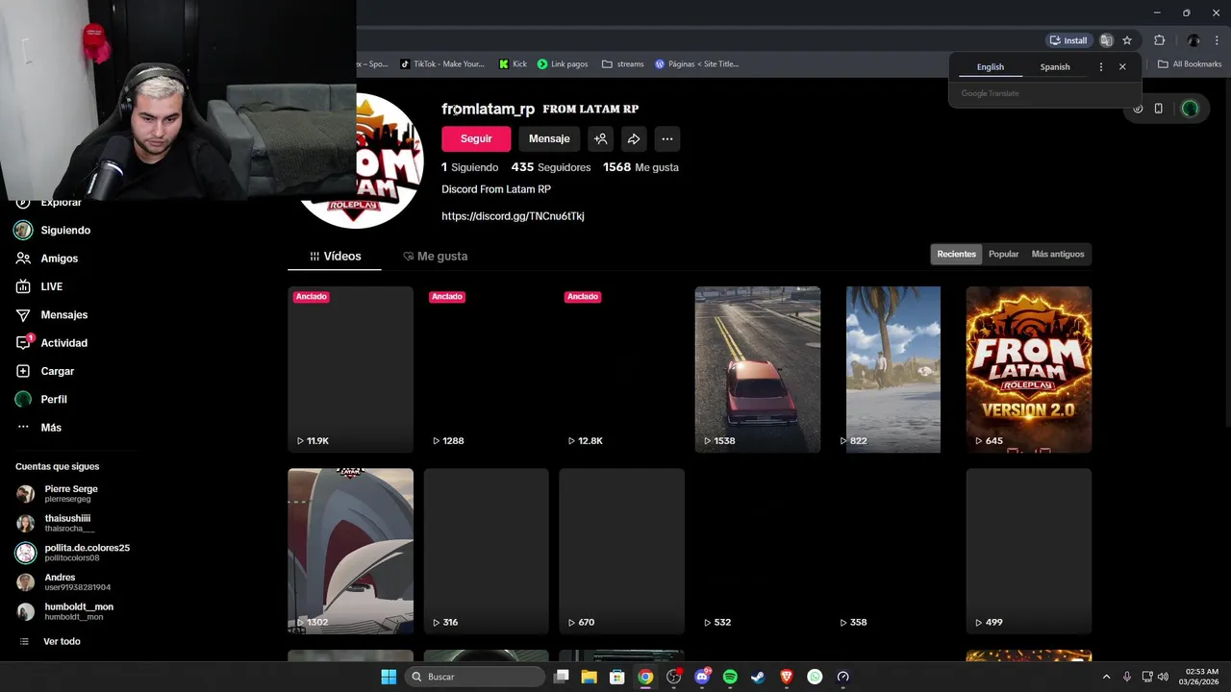Image resolution: width=1231 pixels, height=692 pixels.
Task: Open the Kick bookmark
Action: coord(513,64)
